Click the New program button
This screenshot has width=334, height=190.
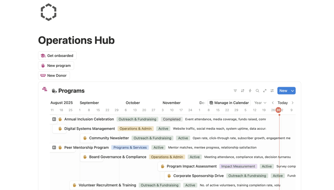(56, 66)
